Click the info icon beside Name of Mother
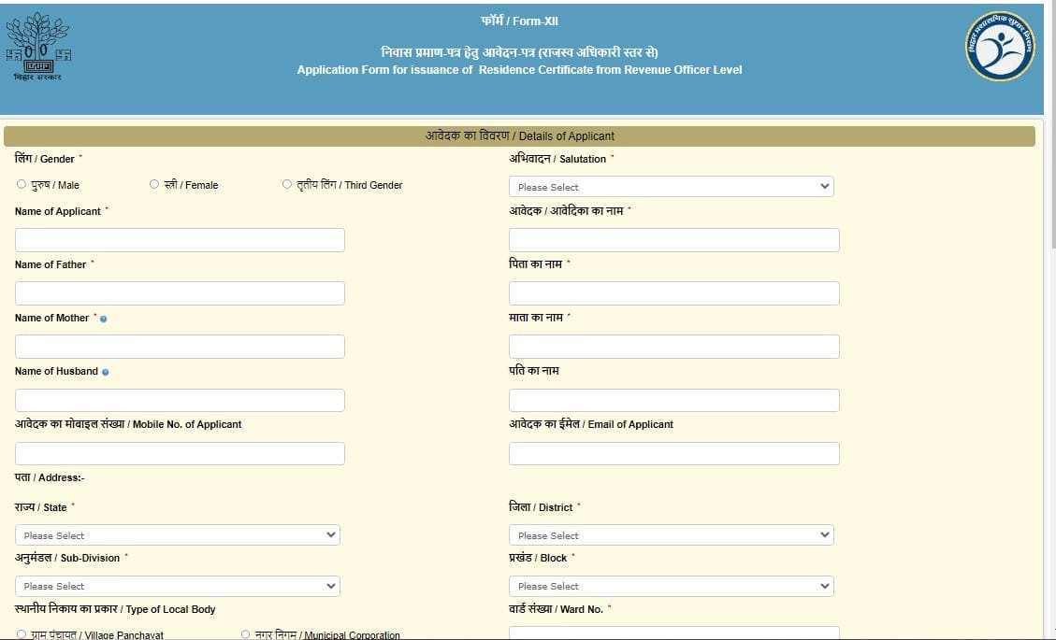 [103, 319]
